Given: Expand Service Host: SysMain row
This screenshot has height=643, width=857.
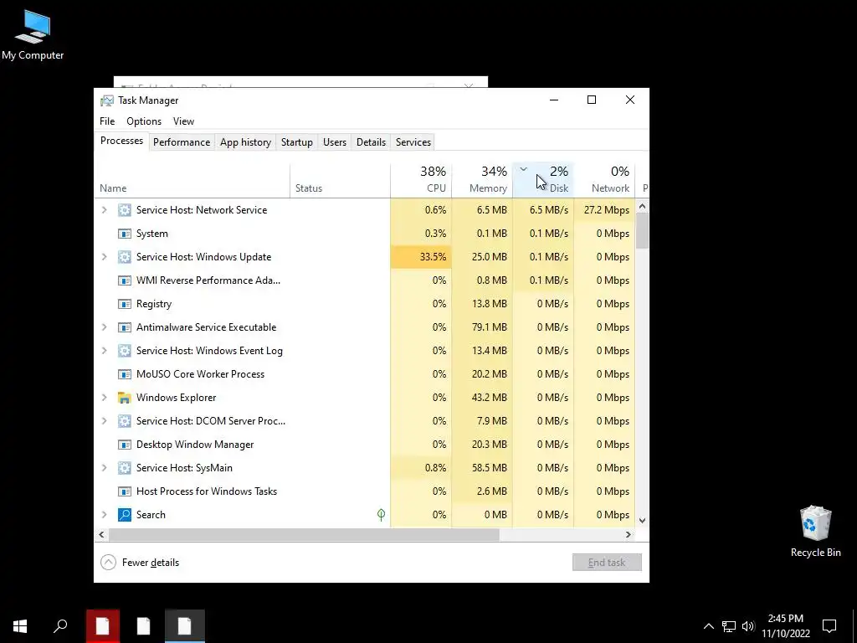Looking at the screenshot, I should pos(105,468).
